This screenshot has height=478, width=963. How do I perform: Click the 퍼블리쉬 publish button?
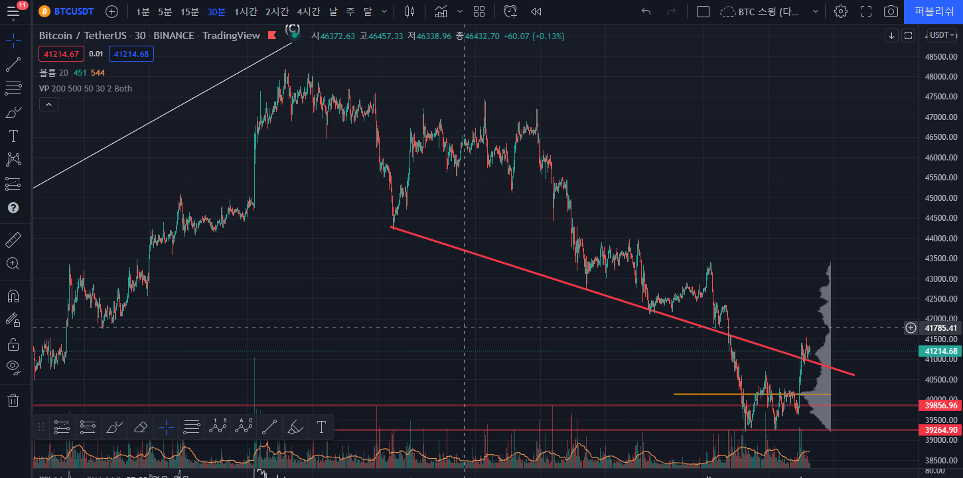point(933,11)
